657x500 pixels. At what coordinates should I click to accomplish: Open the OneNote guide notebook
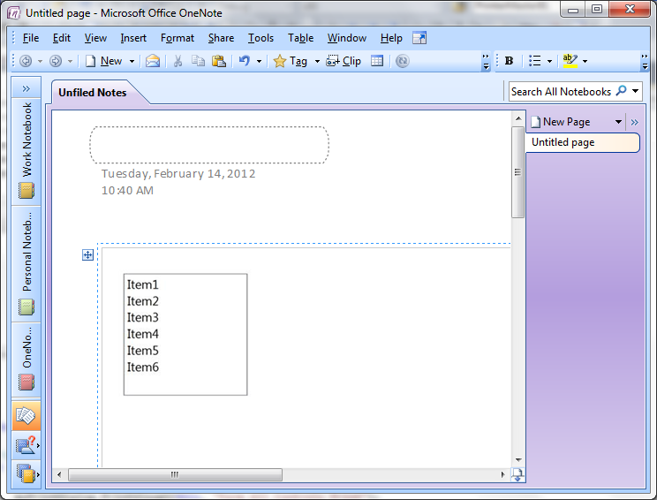pos(26,360)
